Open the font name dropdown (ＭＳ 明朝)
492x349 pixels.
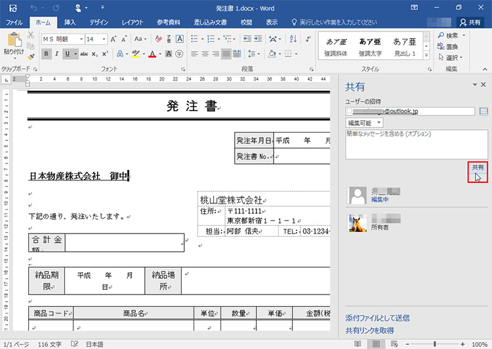pyautogui.click(x=62, y=39)
